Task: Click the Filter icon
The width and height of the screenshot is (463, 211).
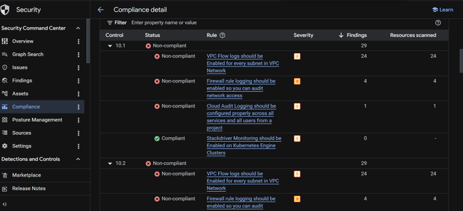Action: click(x=109, y=23)
